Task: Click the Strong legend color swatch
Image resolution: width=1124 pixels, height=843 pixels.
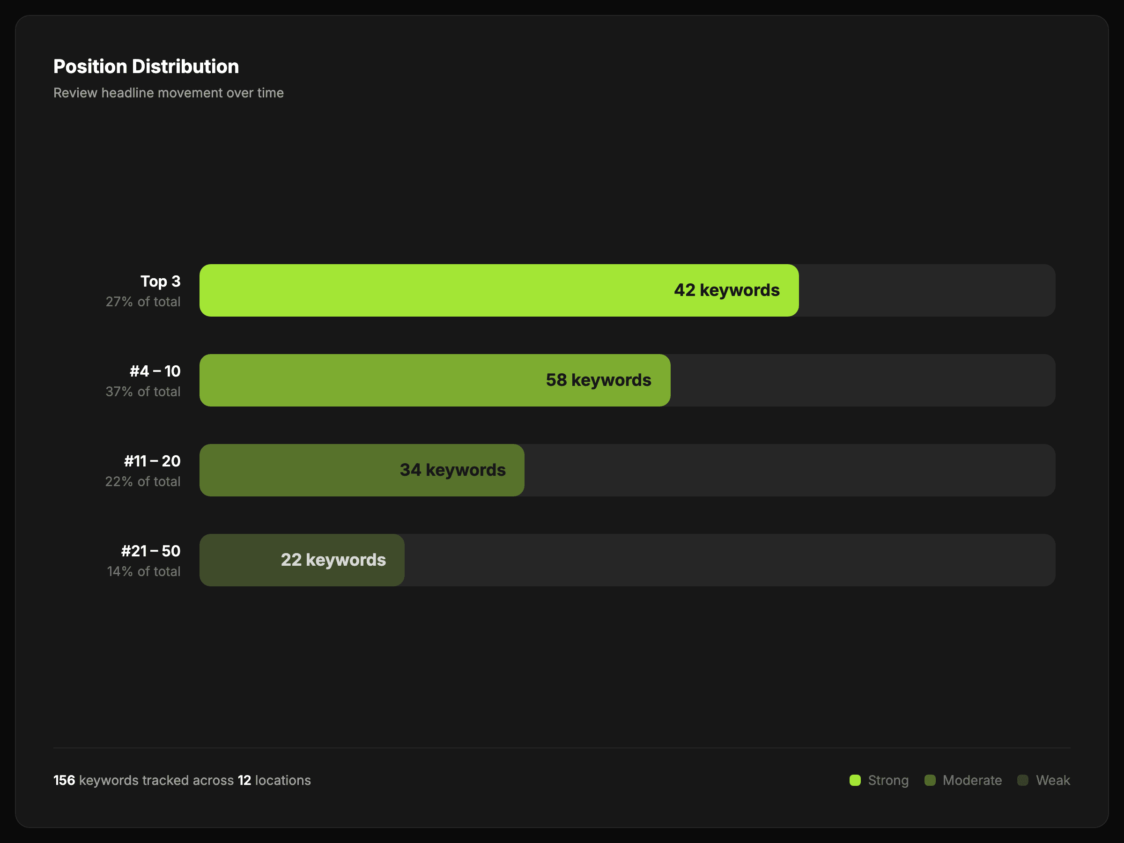Action: (x=855, y=780)
